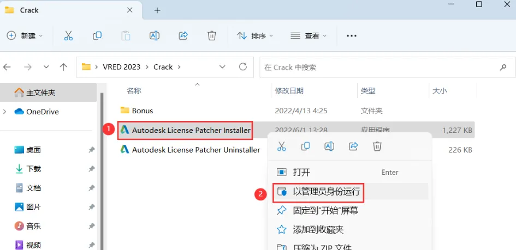Click the Share icon in context menu
516x250 pixels.
[x=353, y=146]
